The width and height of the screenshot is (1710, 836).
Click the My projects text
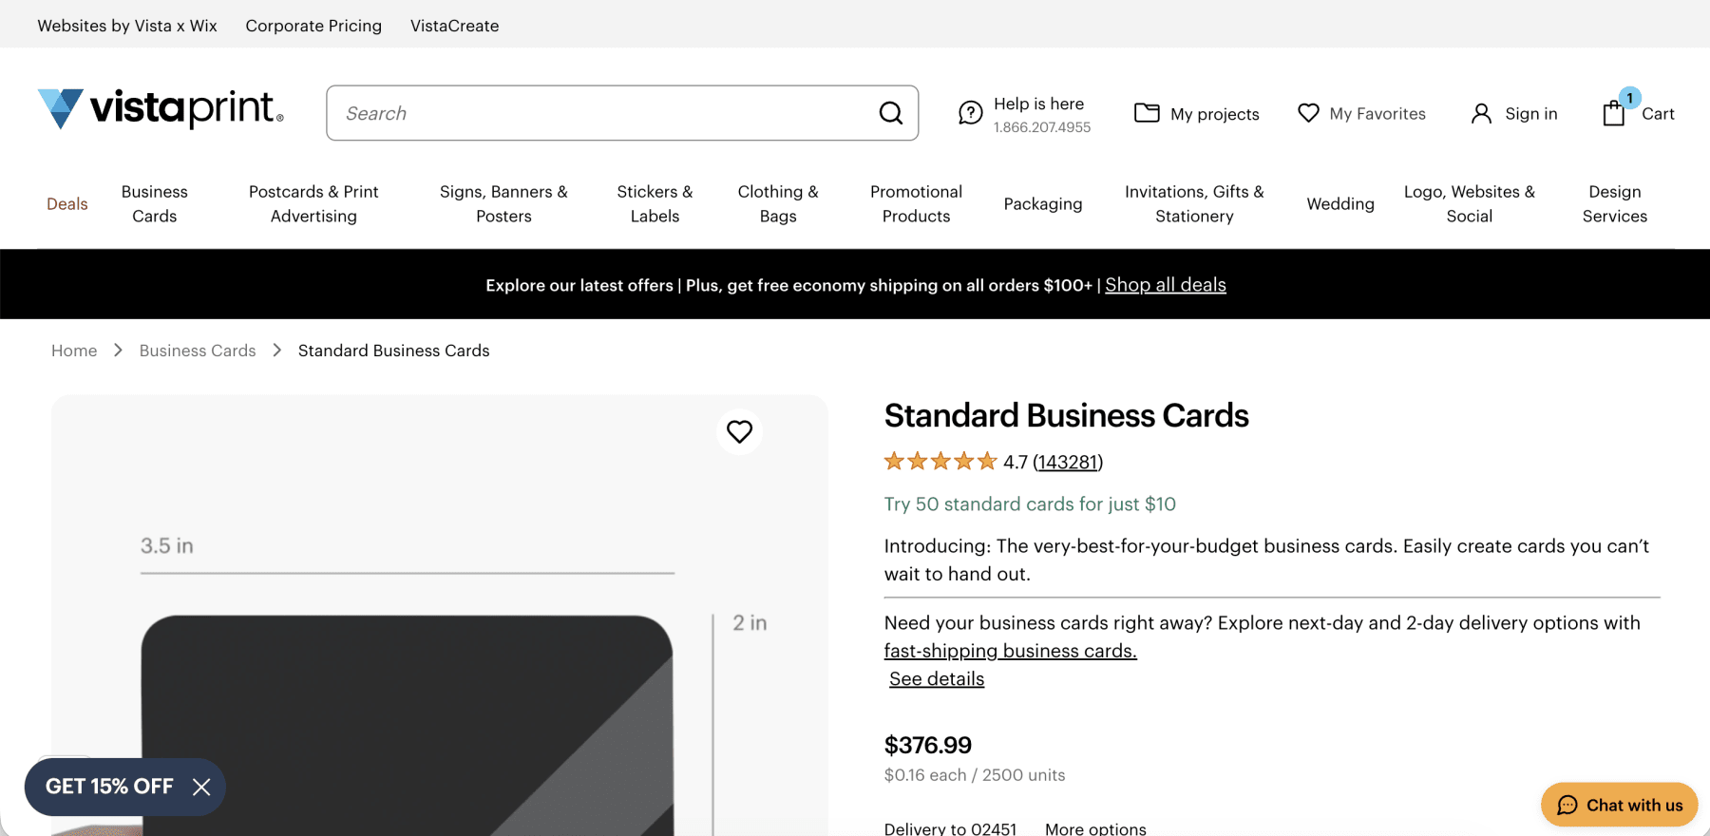[1215, 114]
